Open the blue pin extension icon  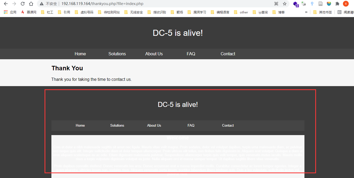coord(312,4)
